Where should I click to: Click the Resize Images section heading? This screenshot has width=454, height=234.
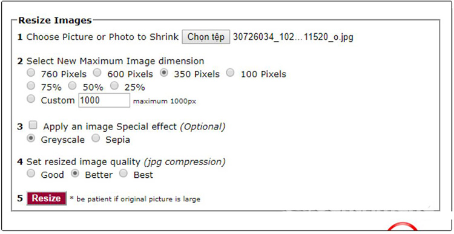click(55, 21)
